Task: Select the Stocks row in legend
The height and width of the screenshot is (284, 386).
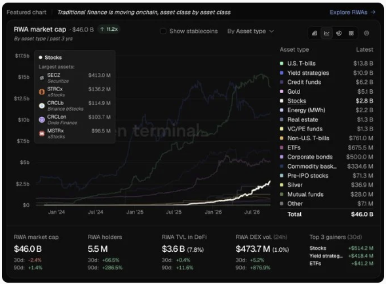Action: pos(326,101)
